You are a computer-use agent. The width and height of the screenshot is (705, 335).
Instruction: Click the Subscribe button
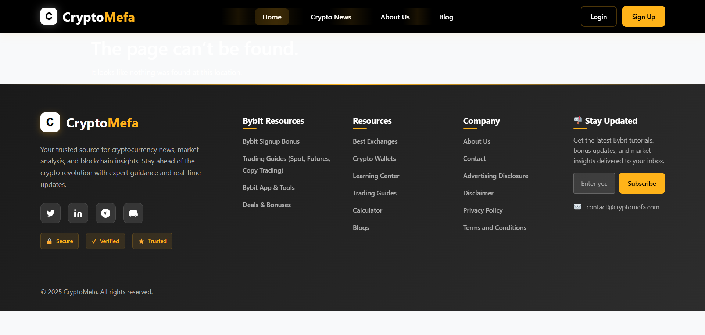pyautogui.click(x=642, y=183)
